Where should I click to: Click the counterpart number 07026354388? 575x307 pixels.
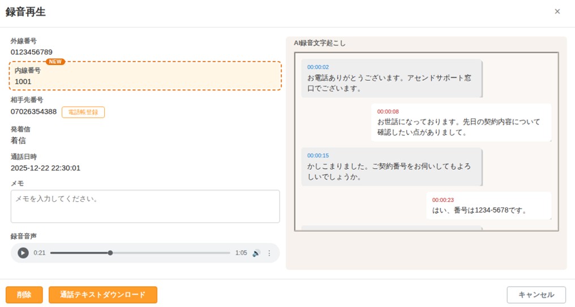(x=34, y=111)
